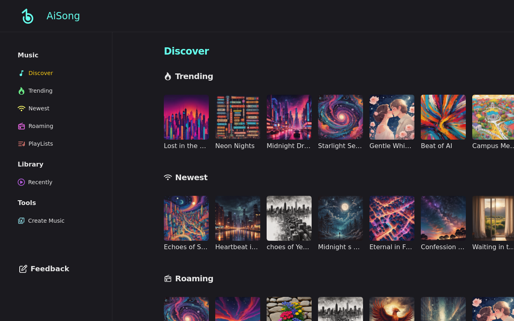Click the AiSong logo icon
This screenshot has width=514, height=321.
tap(27, 16)
